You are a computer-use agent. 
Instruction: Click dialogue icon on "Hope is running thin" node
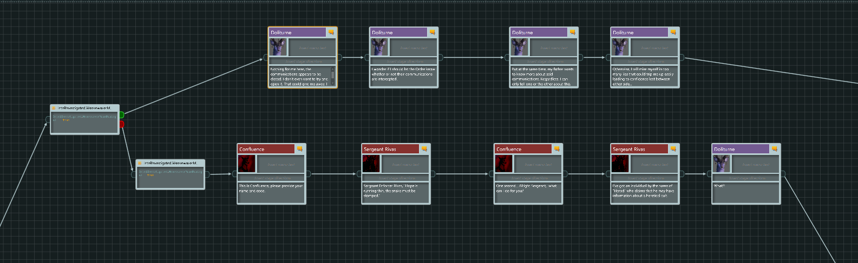pyautogui.click(x=424, y=149)
